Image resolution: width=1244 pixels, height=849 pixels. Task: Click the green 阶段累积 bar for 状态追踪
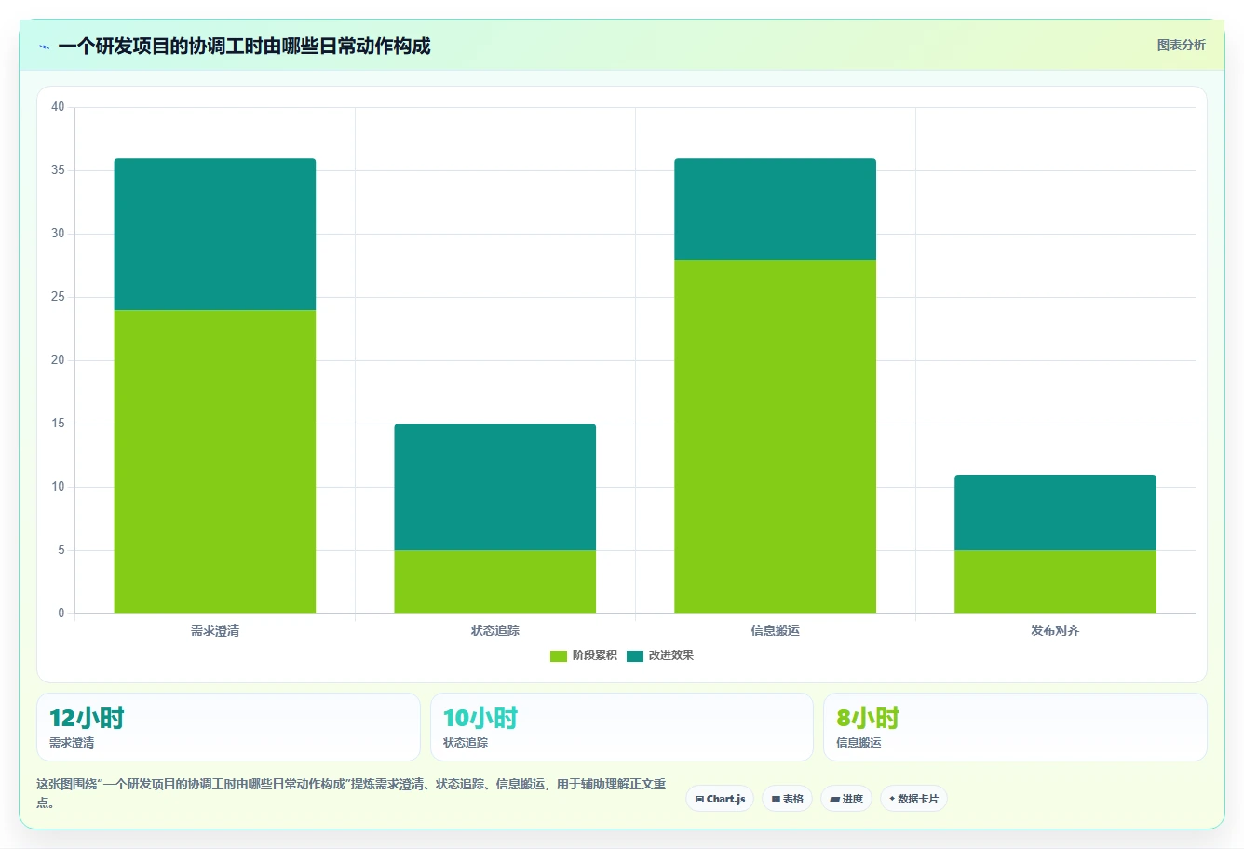[494, 582]
